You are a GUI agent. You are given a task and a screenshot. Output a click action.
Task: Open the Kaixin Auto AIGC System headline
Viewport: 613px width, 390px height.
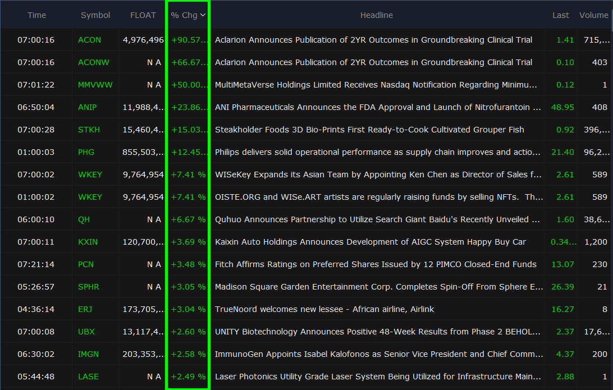[370, 242]
